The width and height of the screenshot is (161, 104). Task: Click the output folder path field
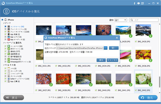[x=80, y=48]
